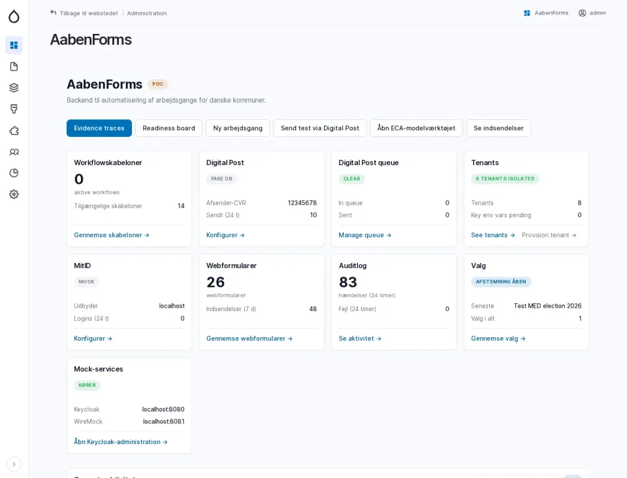This screenshot has width=627, height=478.
Task: Click the AabenForms grid icon in top bar
Action: (x=527, y=13)
